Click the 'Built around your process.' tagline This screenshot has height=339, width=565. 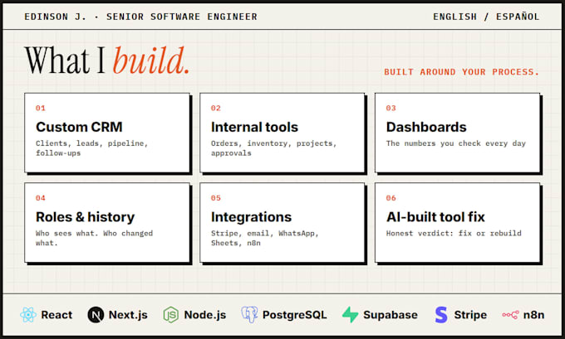[462, 72]
